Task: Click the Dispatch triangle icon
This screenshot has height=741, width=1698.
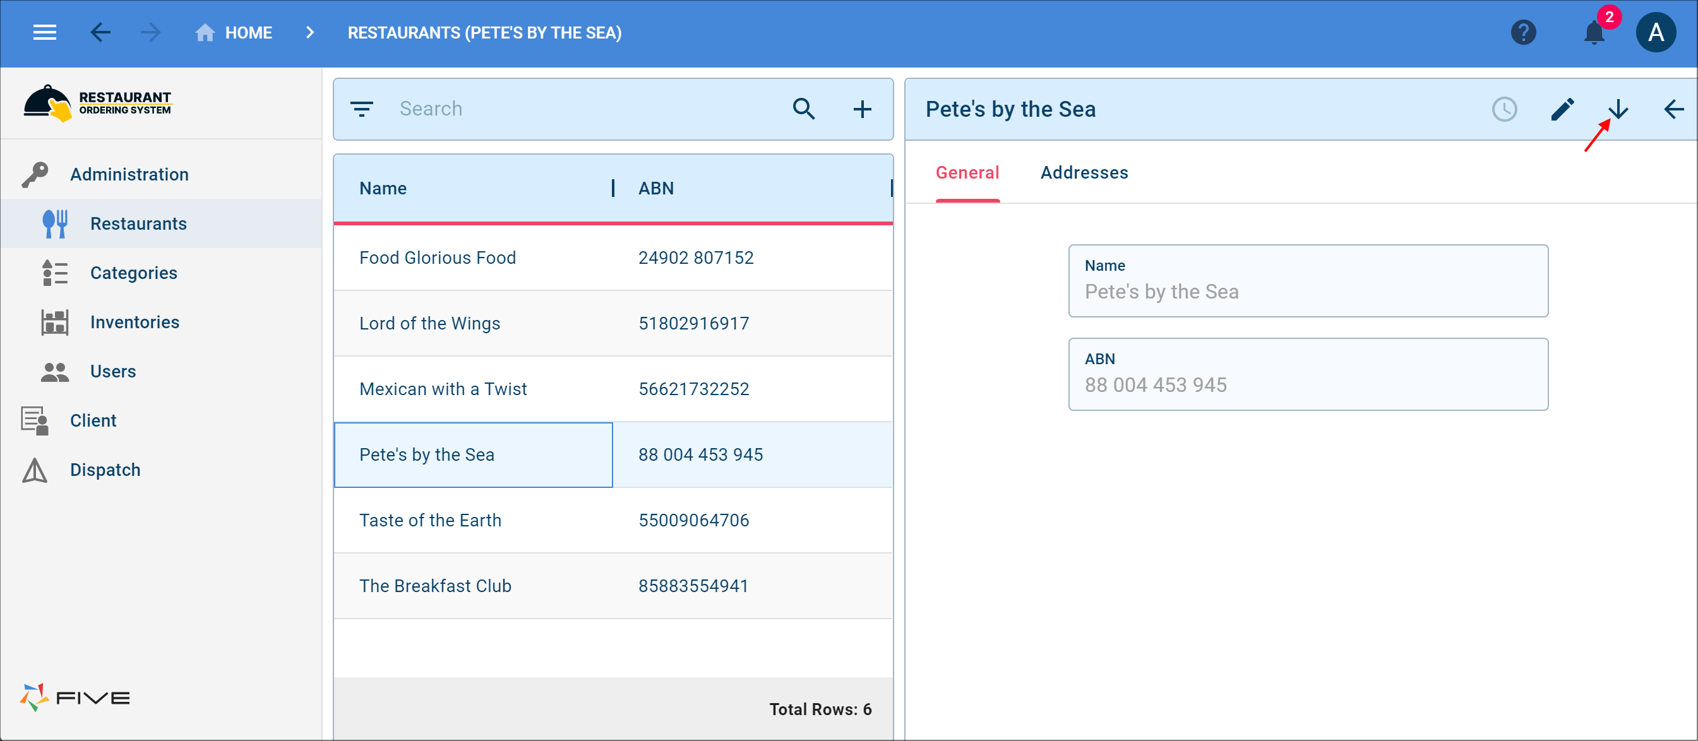Action: tap(34, 470)
